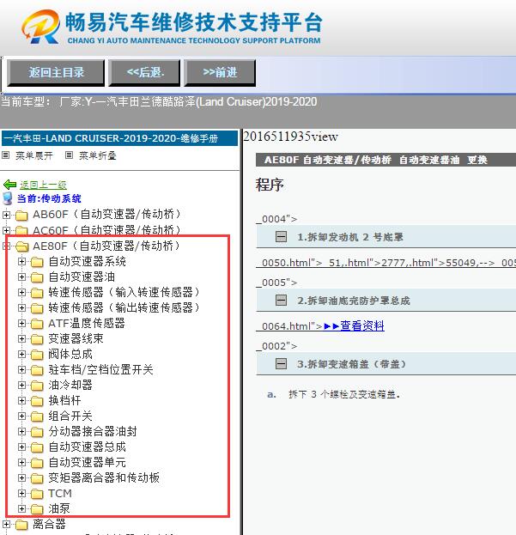Click 当前:传动系统 text
This screenshot has height=535, width=516.
49,198
